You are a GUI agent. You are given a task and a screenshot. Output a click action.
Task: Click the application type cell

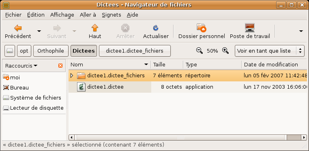(199, 87)
